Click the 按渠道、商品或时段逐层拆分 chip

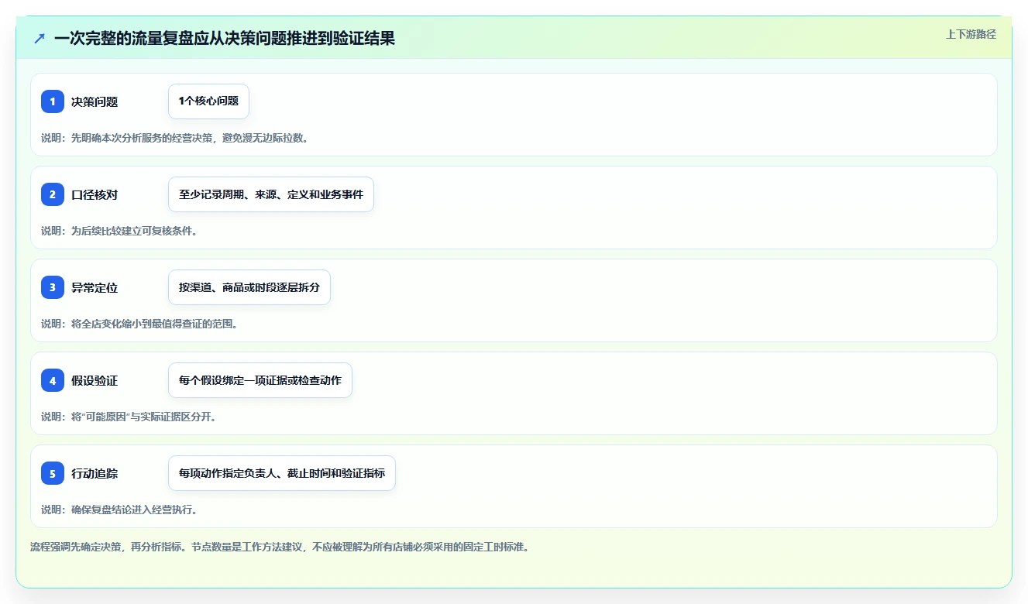pyautogui.click(x=249, y=287)
